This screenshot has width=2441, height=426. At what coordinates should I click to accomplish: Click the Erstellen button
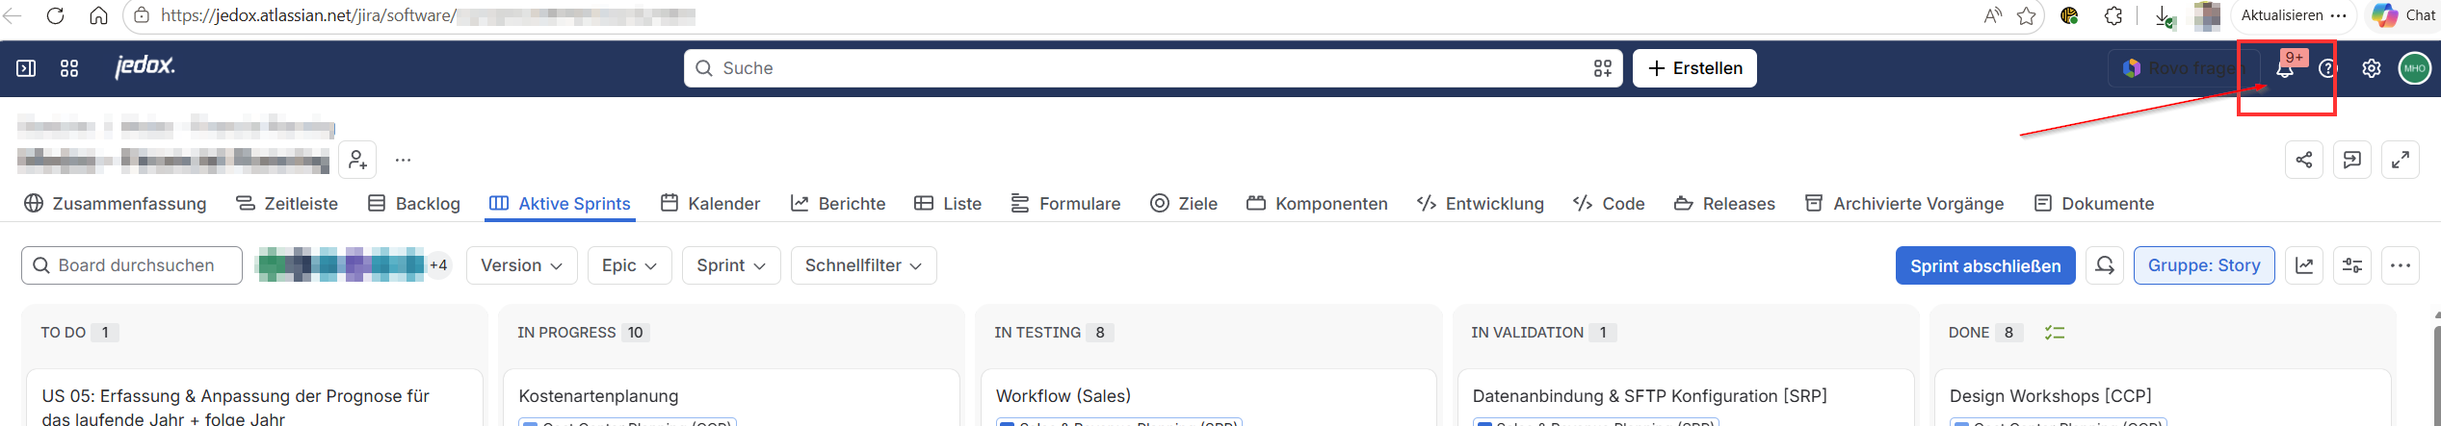(1694, 68)
